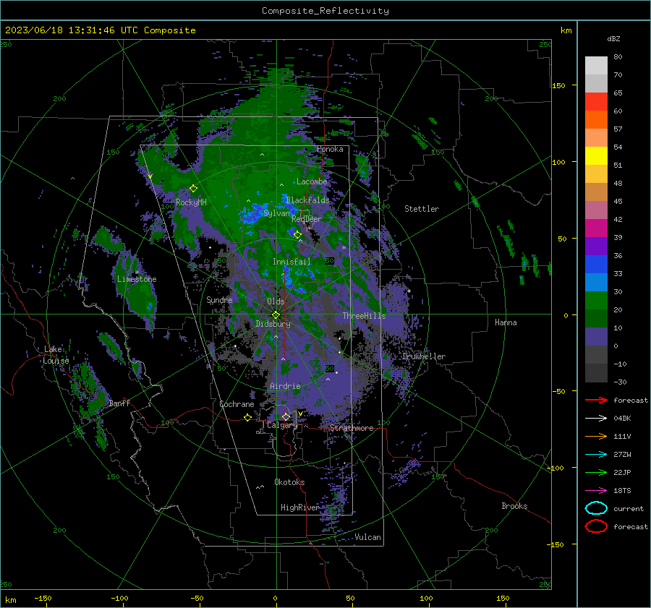Click the Lacombe label
The width and height of the screenshot is (651, 608).
(312, 181)
